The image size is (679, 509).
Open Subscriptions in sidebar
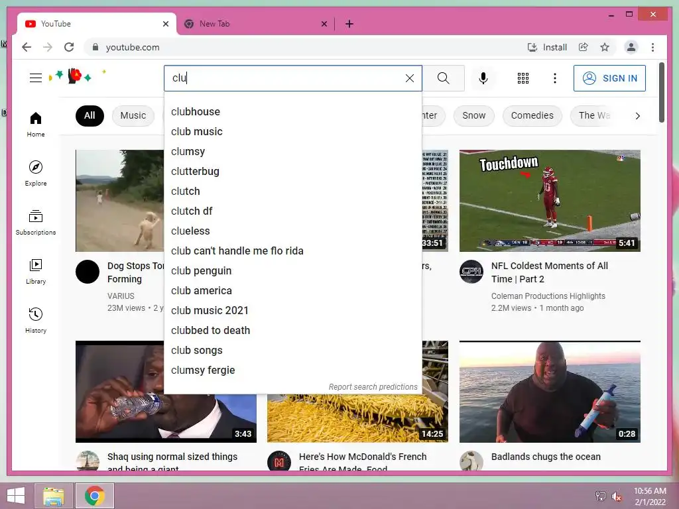[x=36, y=222]
